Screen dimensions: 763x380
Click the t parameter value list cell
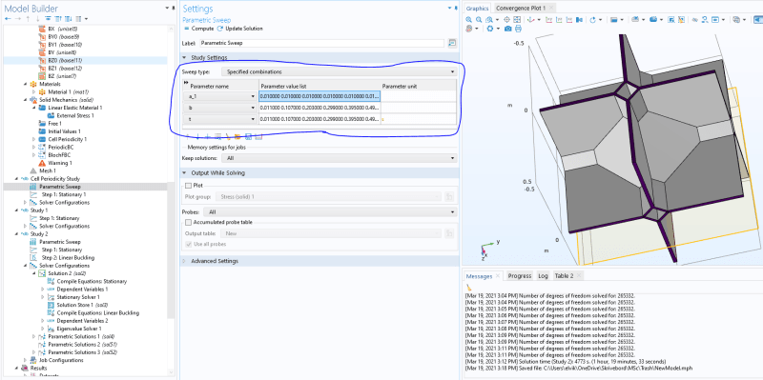point(320,120)
